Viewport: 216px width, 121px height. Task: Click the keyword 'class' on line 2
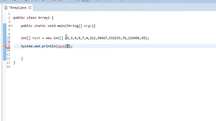(x=31, y=18)
